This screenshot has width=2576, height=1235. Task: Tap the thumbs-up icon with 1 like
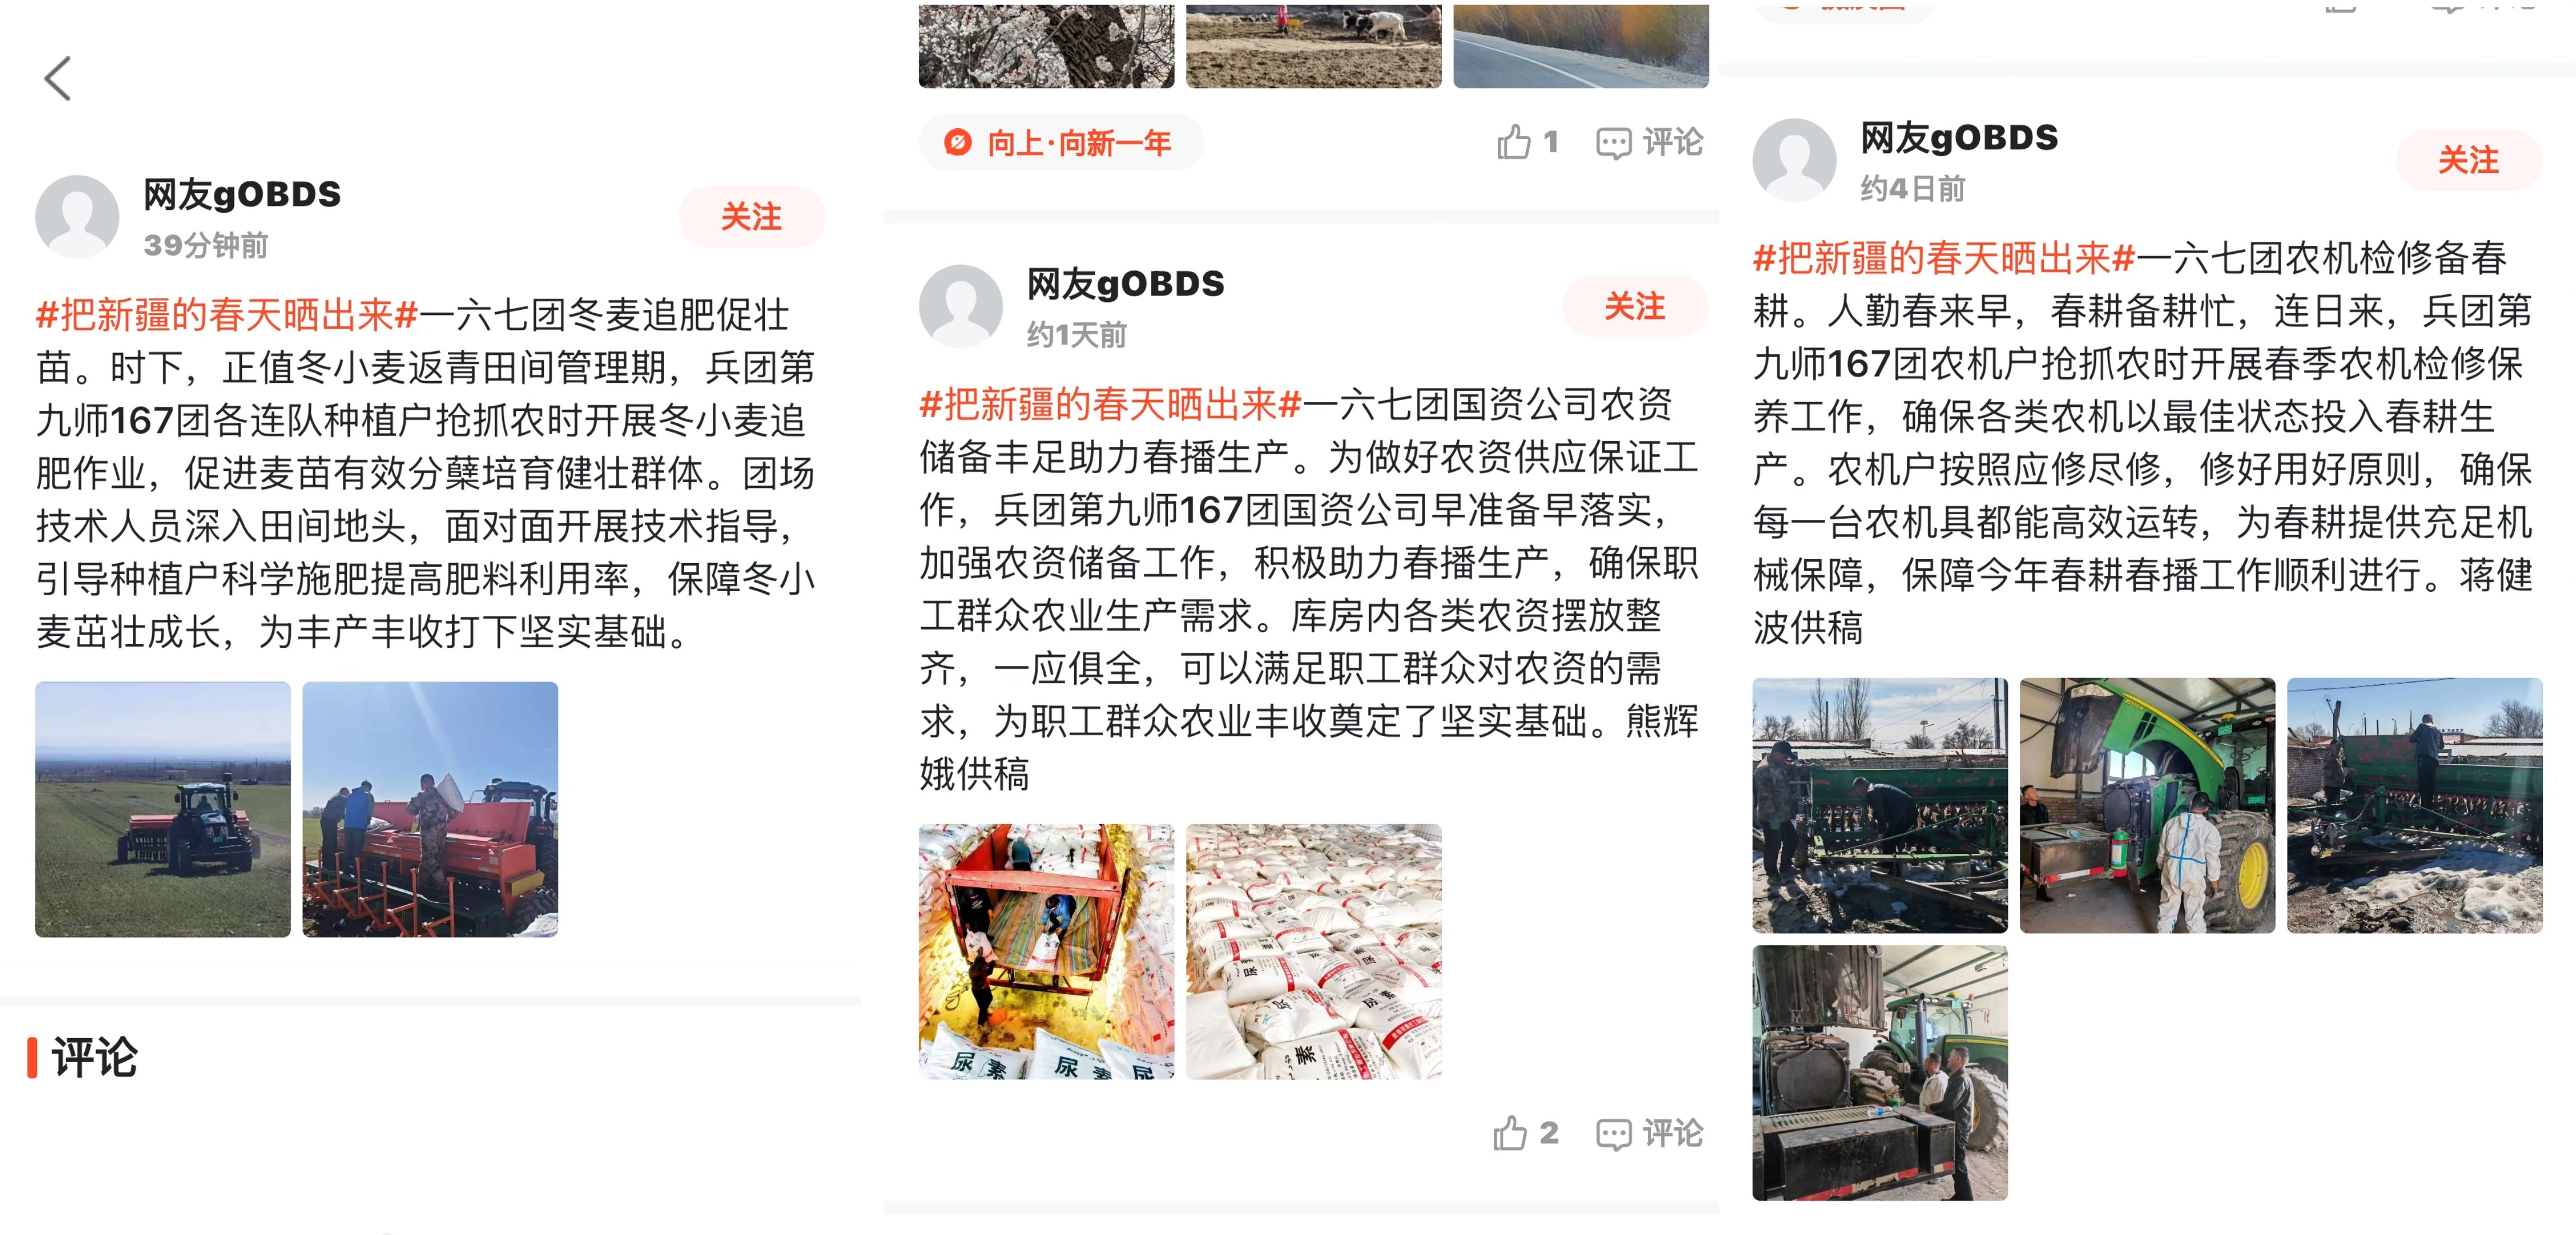(1514, 142)
